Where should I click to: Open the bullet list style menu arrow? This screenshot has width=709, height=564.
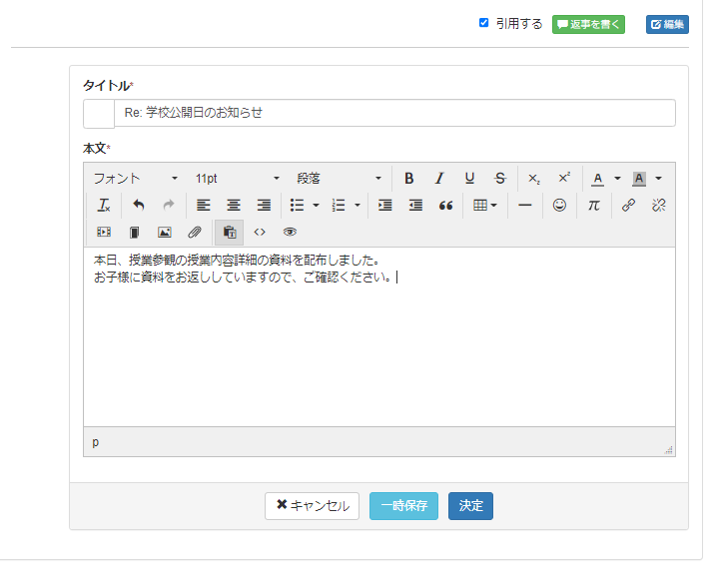tap(317, 206)
